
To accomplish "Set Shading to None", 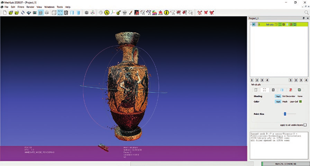I will (x=300, y=96).
